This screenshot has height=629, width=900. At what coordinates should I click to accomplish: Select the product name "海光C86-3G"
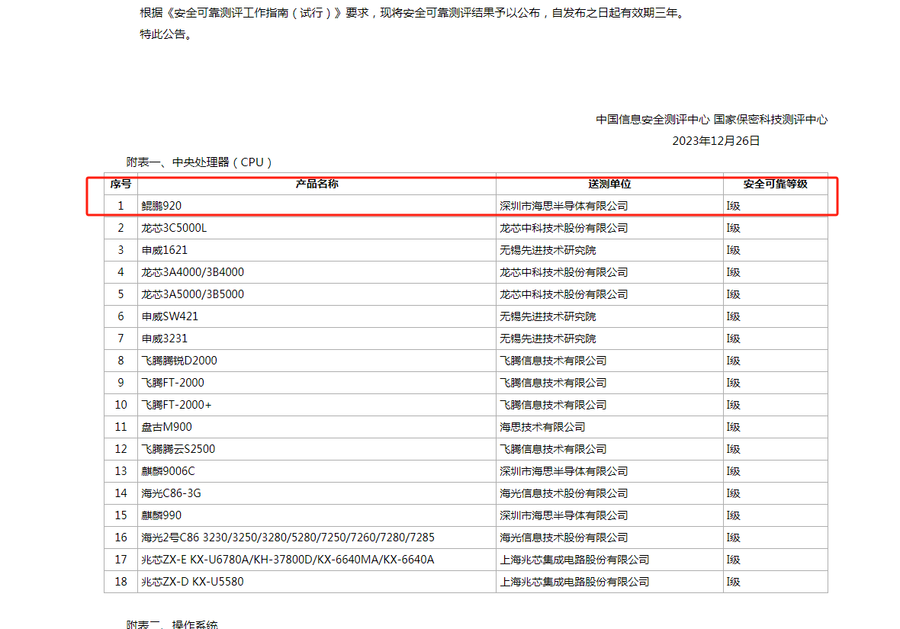pos(171,493)
